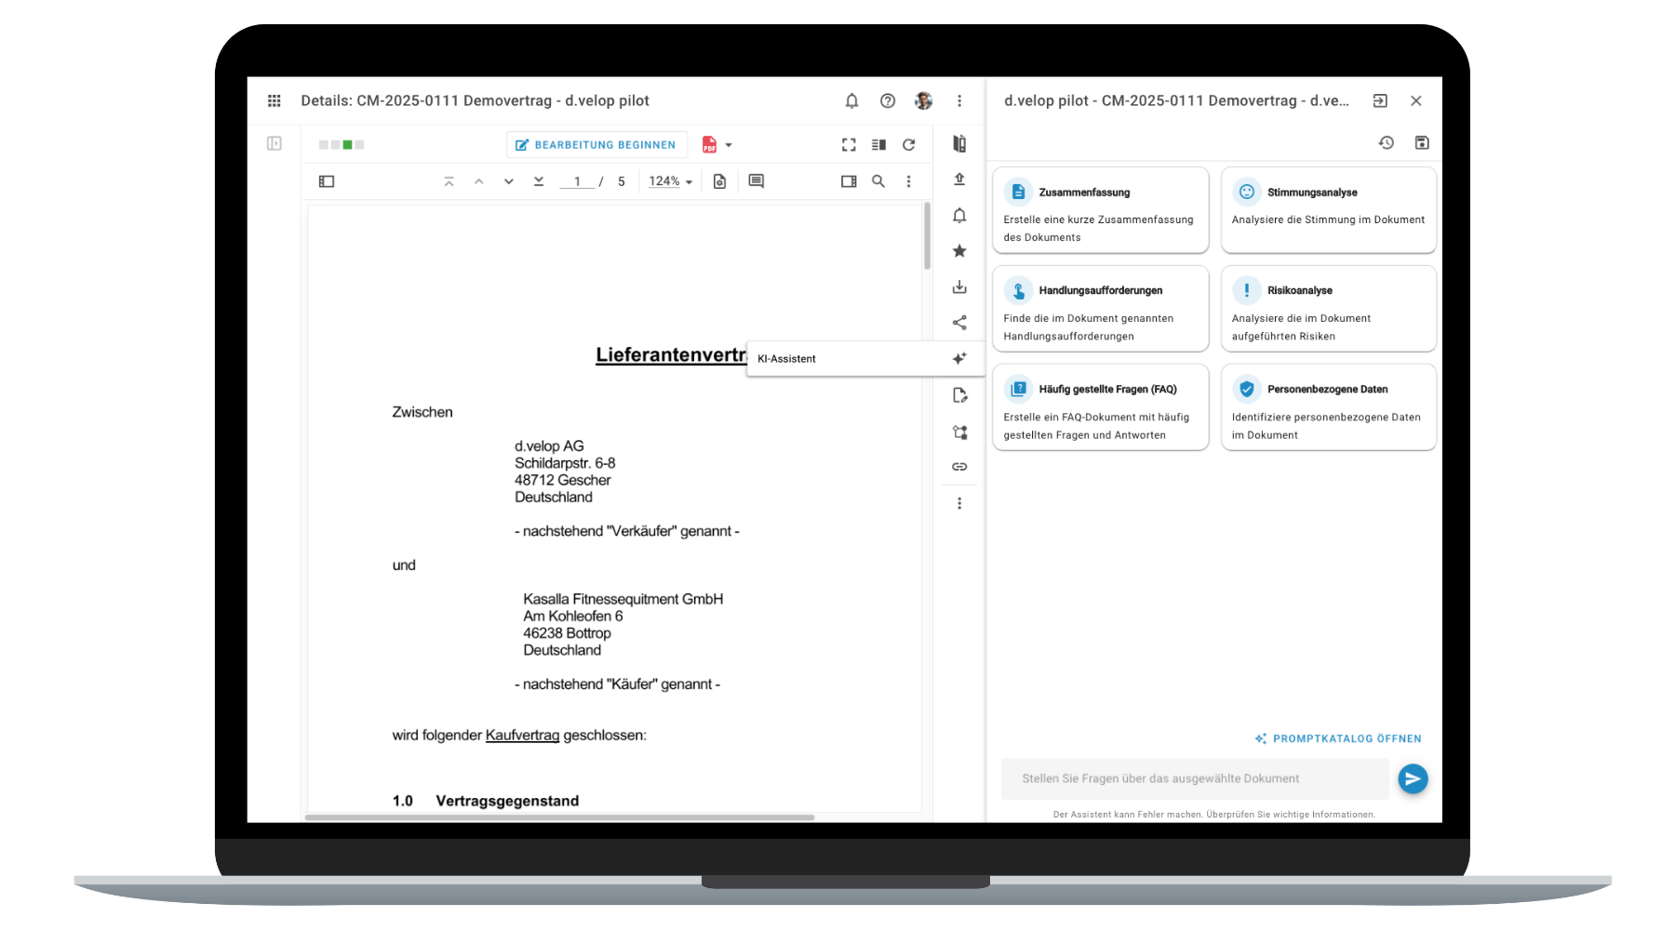Click the green workflow status indicator
1675x930 pixels.
coord(347,144)
